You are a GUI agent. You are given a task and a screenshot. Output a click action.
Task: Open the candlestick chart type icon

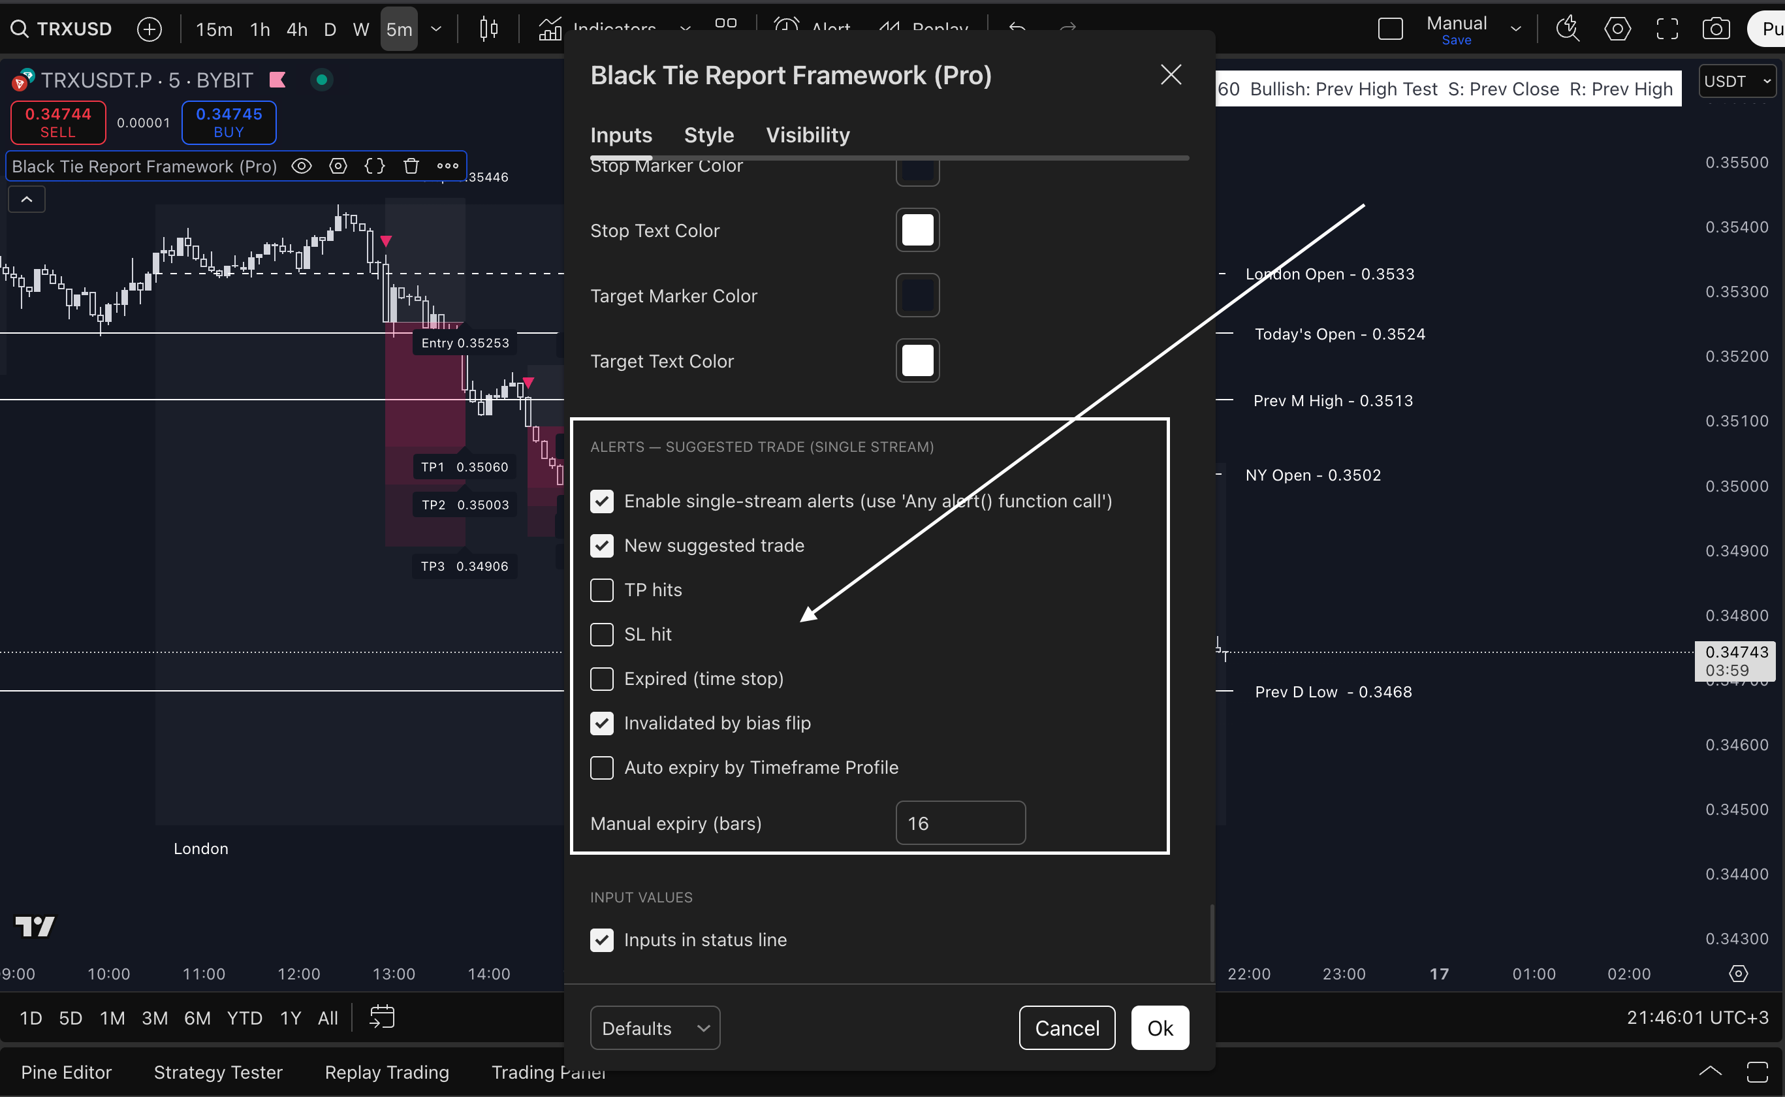(489, 29)
